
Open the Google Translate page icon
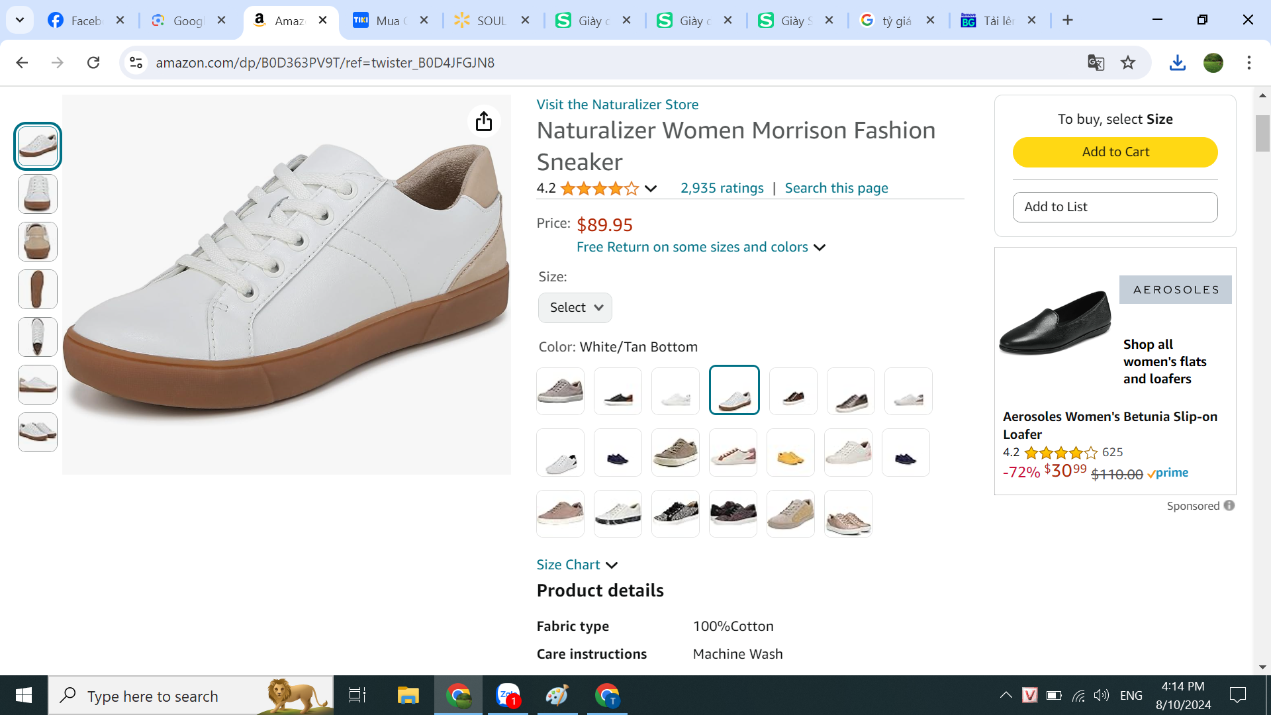pos(1096,62)
